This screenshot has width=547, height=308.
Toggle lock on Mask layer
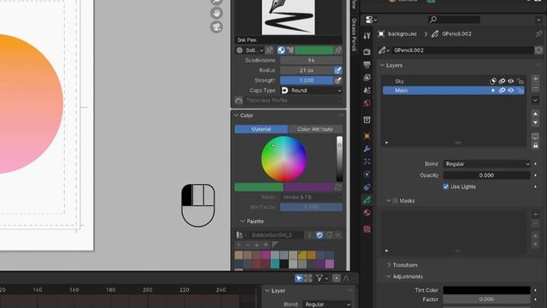point(521,91)
